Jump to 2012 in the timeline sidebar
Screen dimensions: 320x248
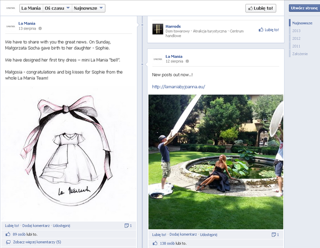296,39
